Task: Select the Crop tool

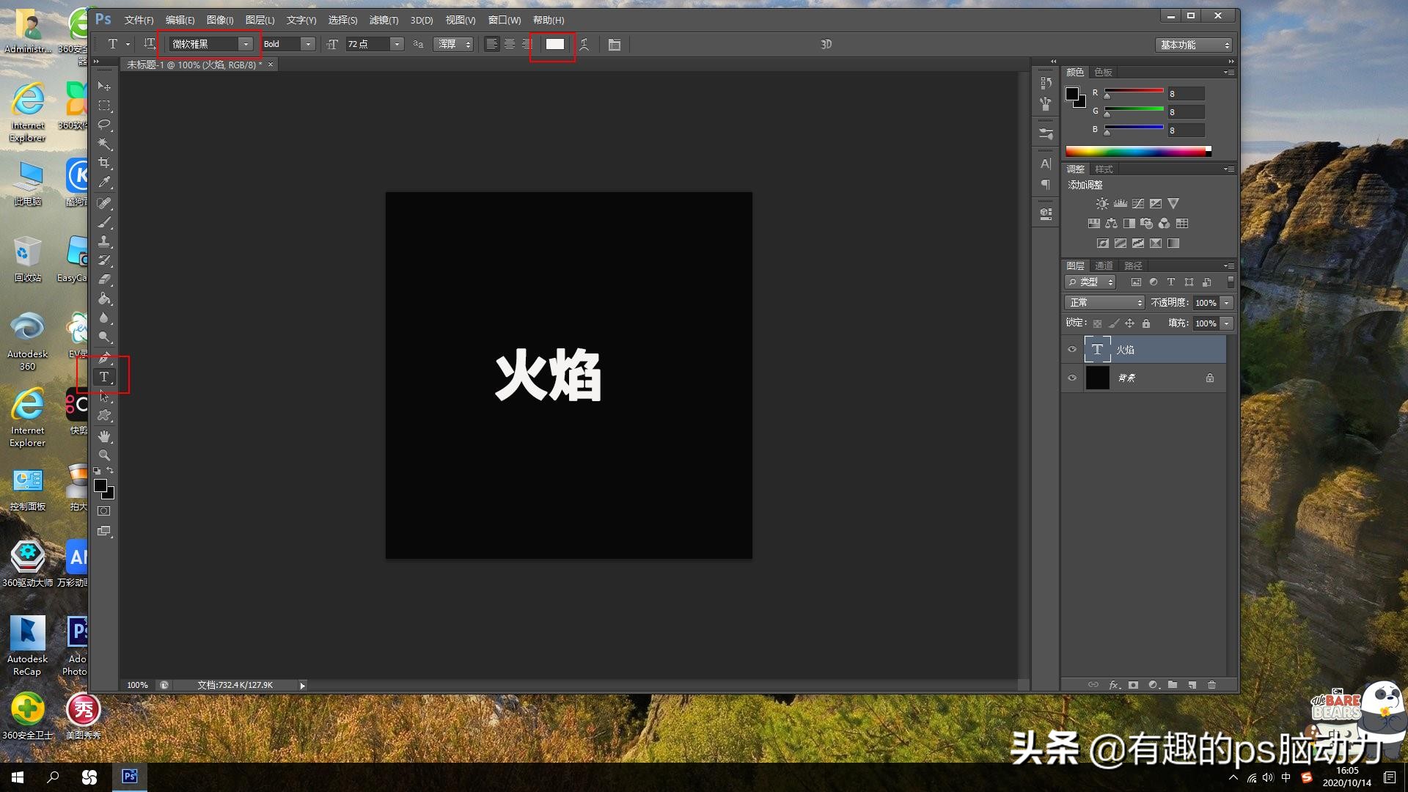Action: [x=104, y=163]
